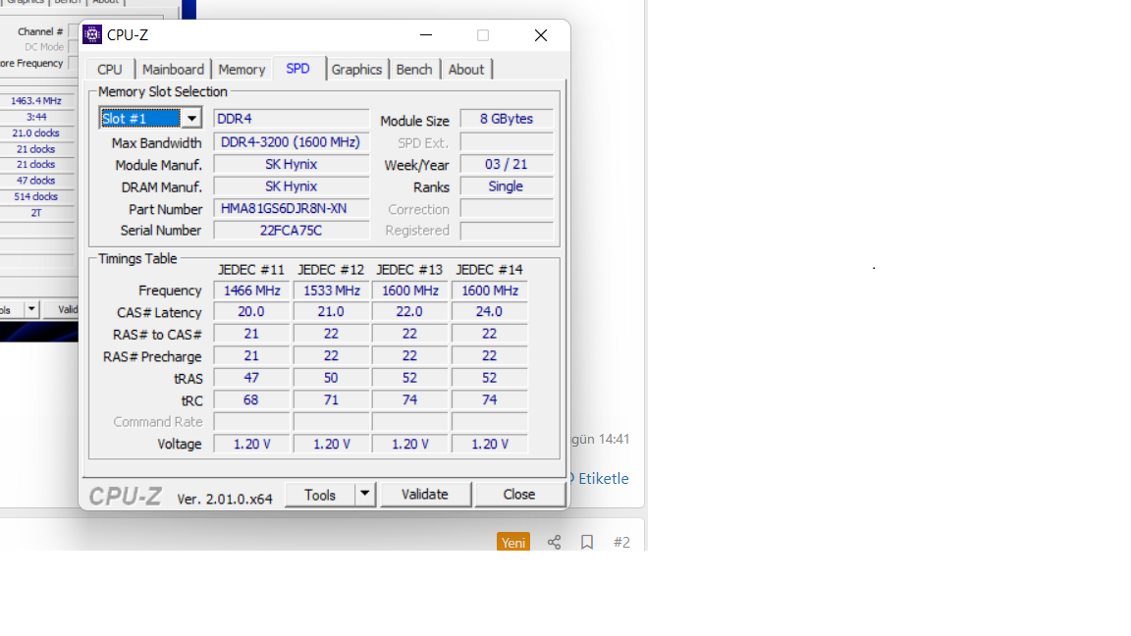The width and height of the screenshot is (1131, 636).
Task: Click the Tools button
Action: coord(320,495)
